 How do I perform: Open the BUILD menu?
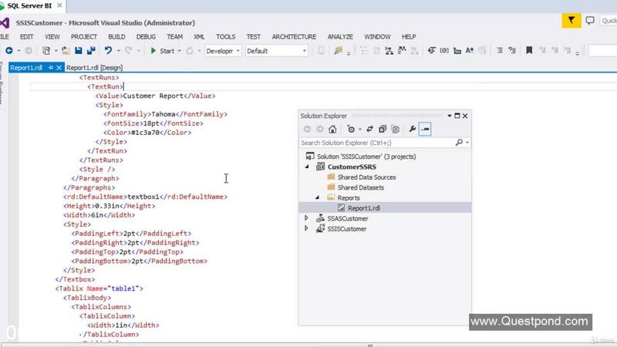click(x=116, y=36)
